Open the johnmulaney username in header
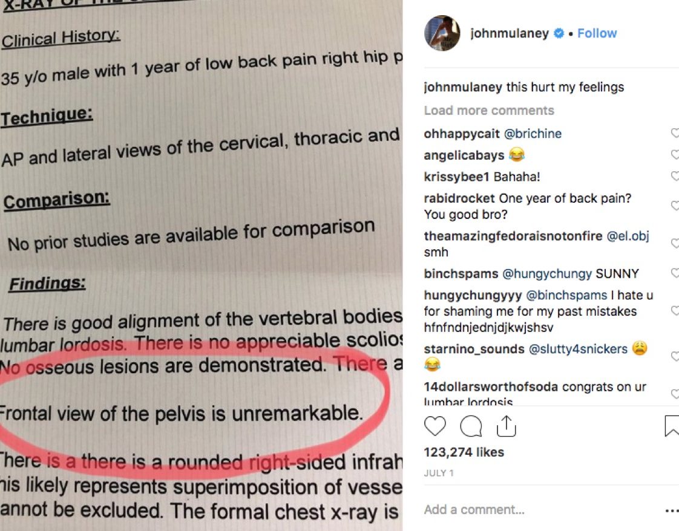Image resolution: width=679 pixels, height=531 pixels. tap(509, 33)
